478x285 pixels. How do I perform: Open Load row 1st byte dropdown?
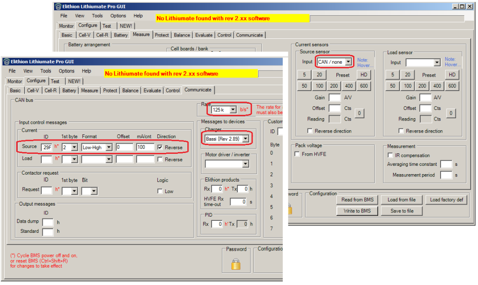(x=74, y=159)
